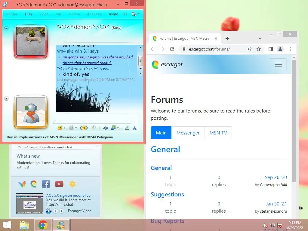Play the Escargot Video
This screenshot has width=308, height=231.
tap(49, 211)
